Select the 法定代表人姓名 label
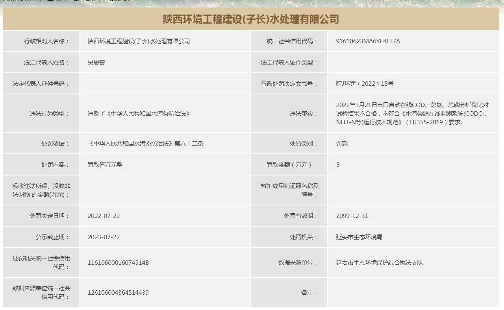The width and height of the screenshot is (504, 310). 47,62
